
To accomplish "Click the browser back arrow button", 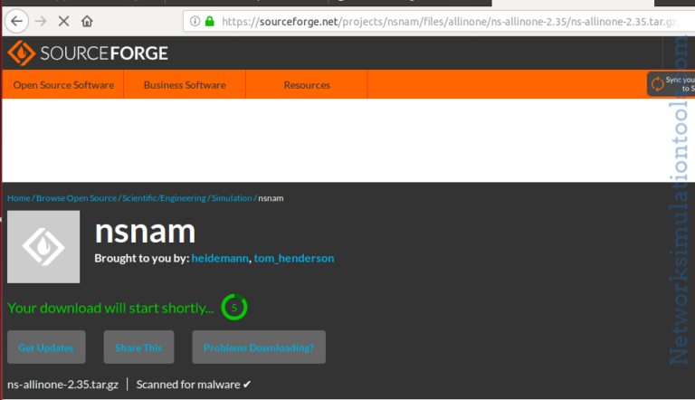I will click(16, 20).
